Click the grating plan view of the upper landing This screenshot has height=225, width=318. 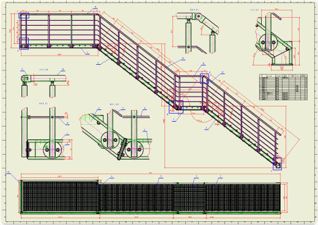59,197
